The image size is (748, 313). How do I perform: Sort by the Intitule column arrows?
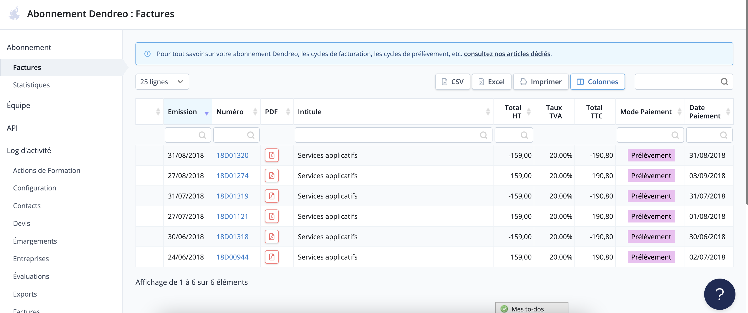click(x=488, y=112)
